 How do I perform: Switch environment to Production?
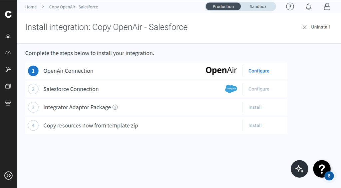click(223, 7)
